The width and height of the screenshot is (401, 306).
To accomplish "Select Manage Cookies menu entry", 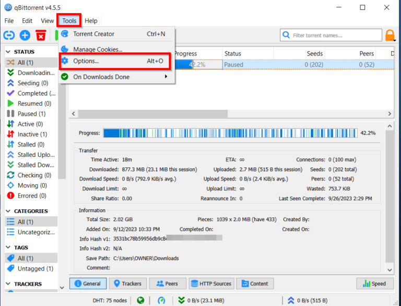I will pos(117,49).
